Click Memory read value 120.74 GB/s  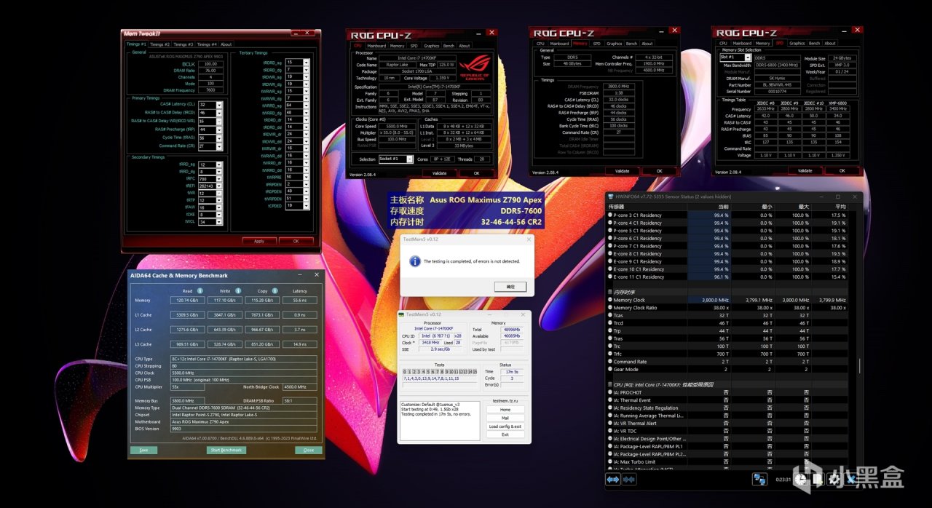[x=188, y=300]
